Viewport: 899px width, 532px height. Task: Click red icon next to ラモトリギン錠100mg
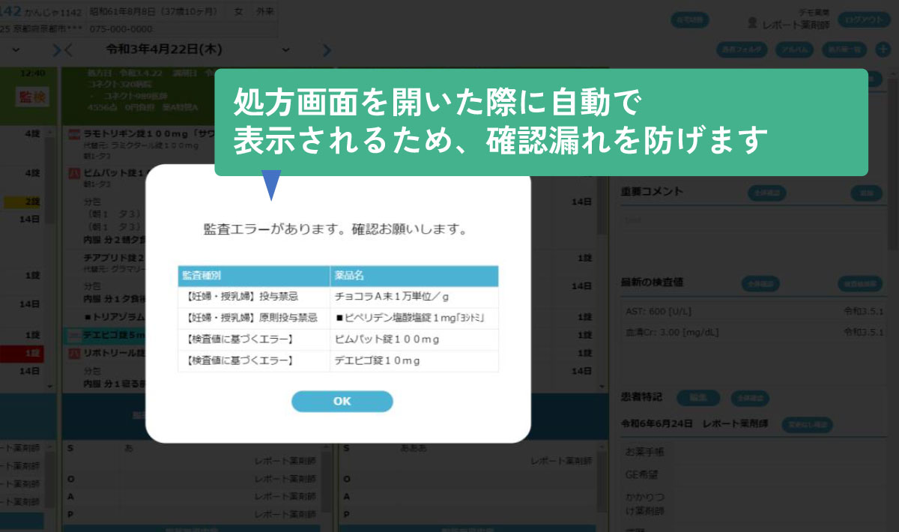(73, 134)
